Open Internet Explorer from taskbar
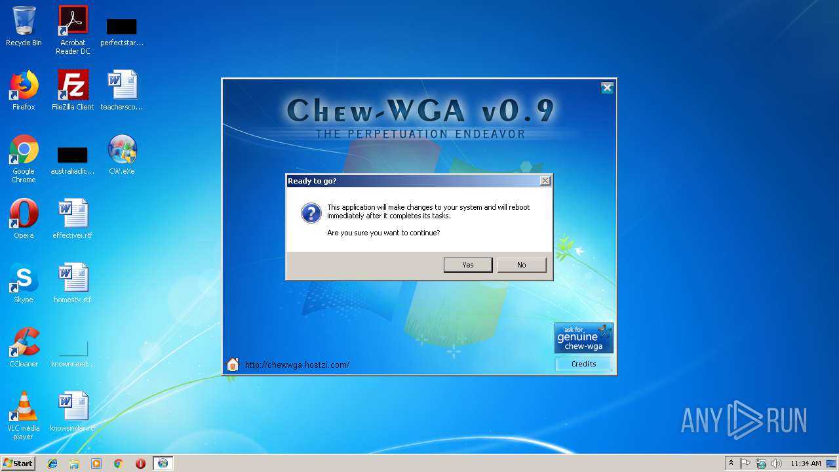The image size is (839, 472). click(x=52, y=463)
